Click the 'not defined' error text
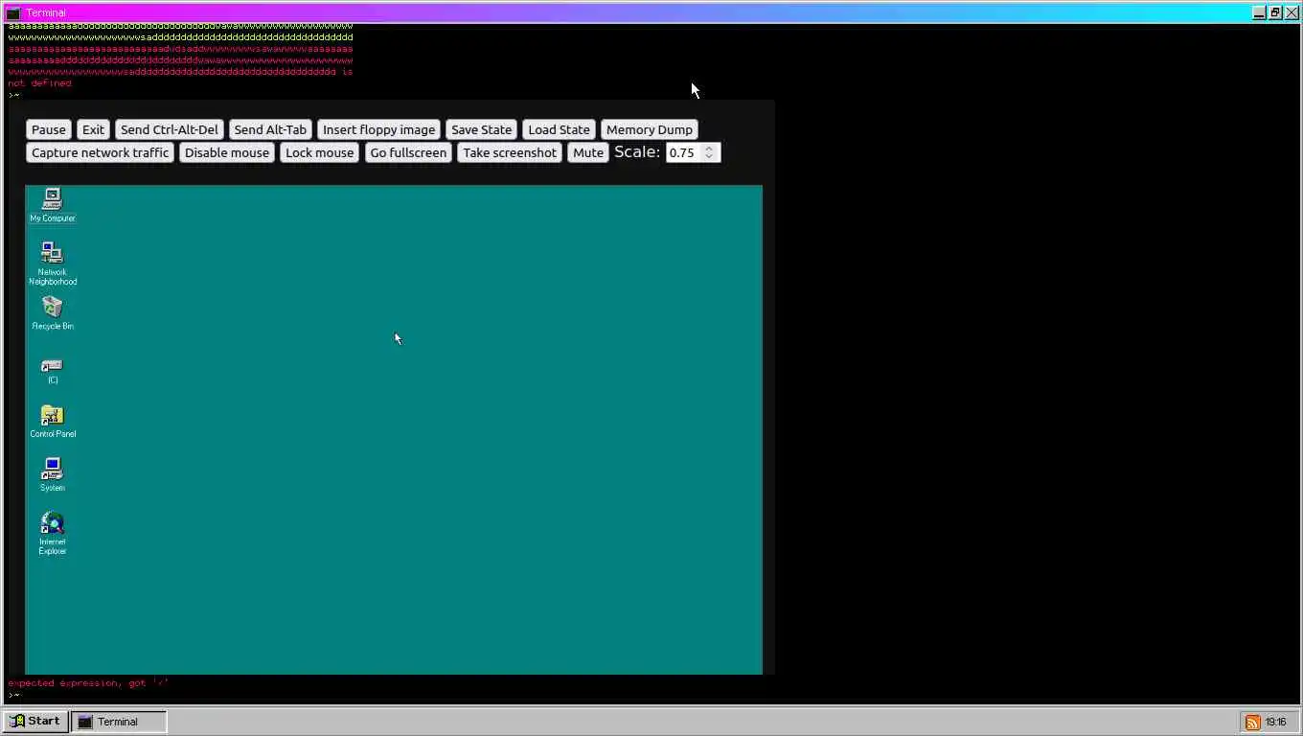Image resolution: width=1303 pixels, height=736 pixels. pos(39,83)
